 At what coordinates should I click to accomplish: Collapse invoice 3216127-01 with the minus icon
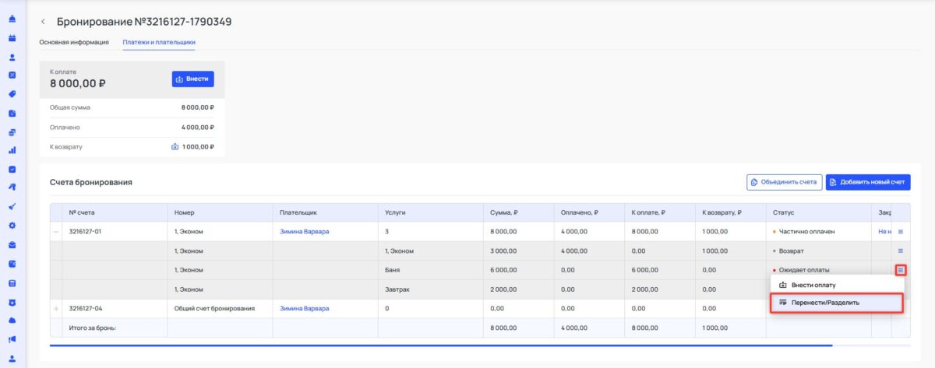tap(56, 232)
